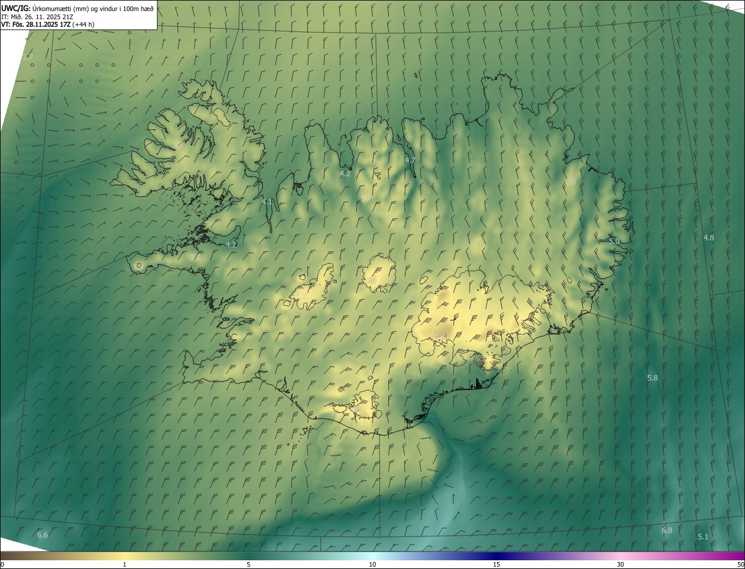The image size is (745, 569).
Task: Click the 5.1 value label over the sea
Action: pyautogui.click(x=703, y=536)
